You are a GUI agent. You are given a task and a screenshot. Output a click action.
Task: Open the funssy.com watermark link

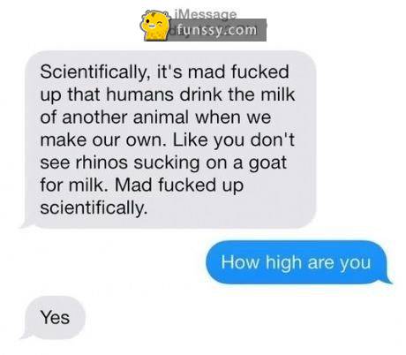[216, 30]
